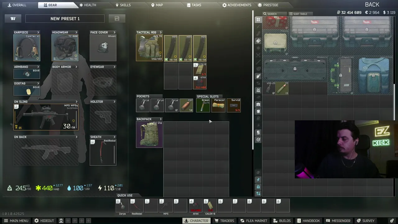
Task: Open the Flea Market
Action: click(253, 221)
